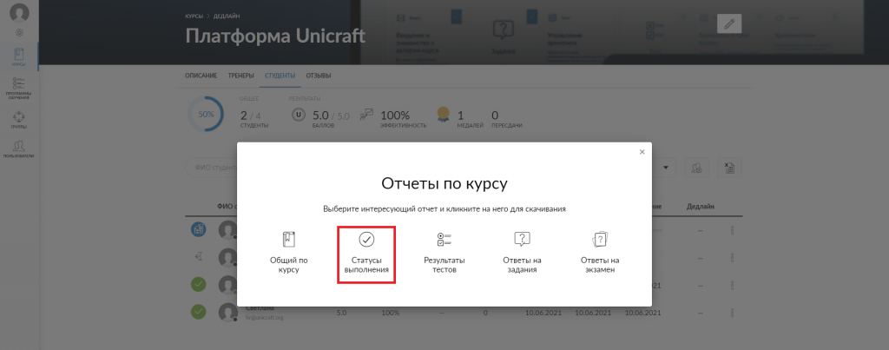The width and height of the screenshot is (889, 350).
Task: Switch to the Описание tab
Action: tap(201, 76)
